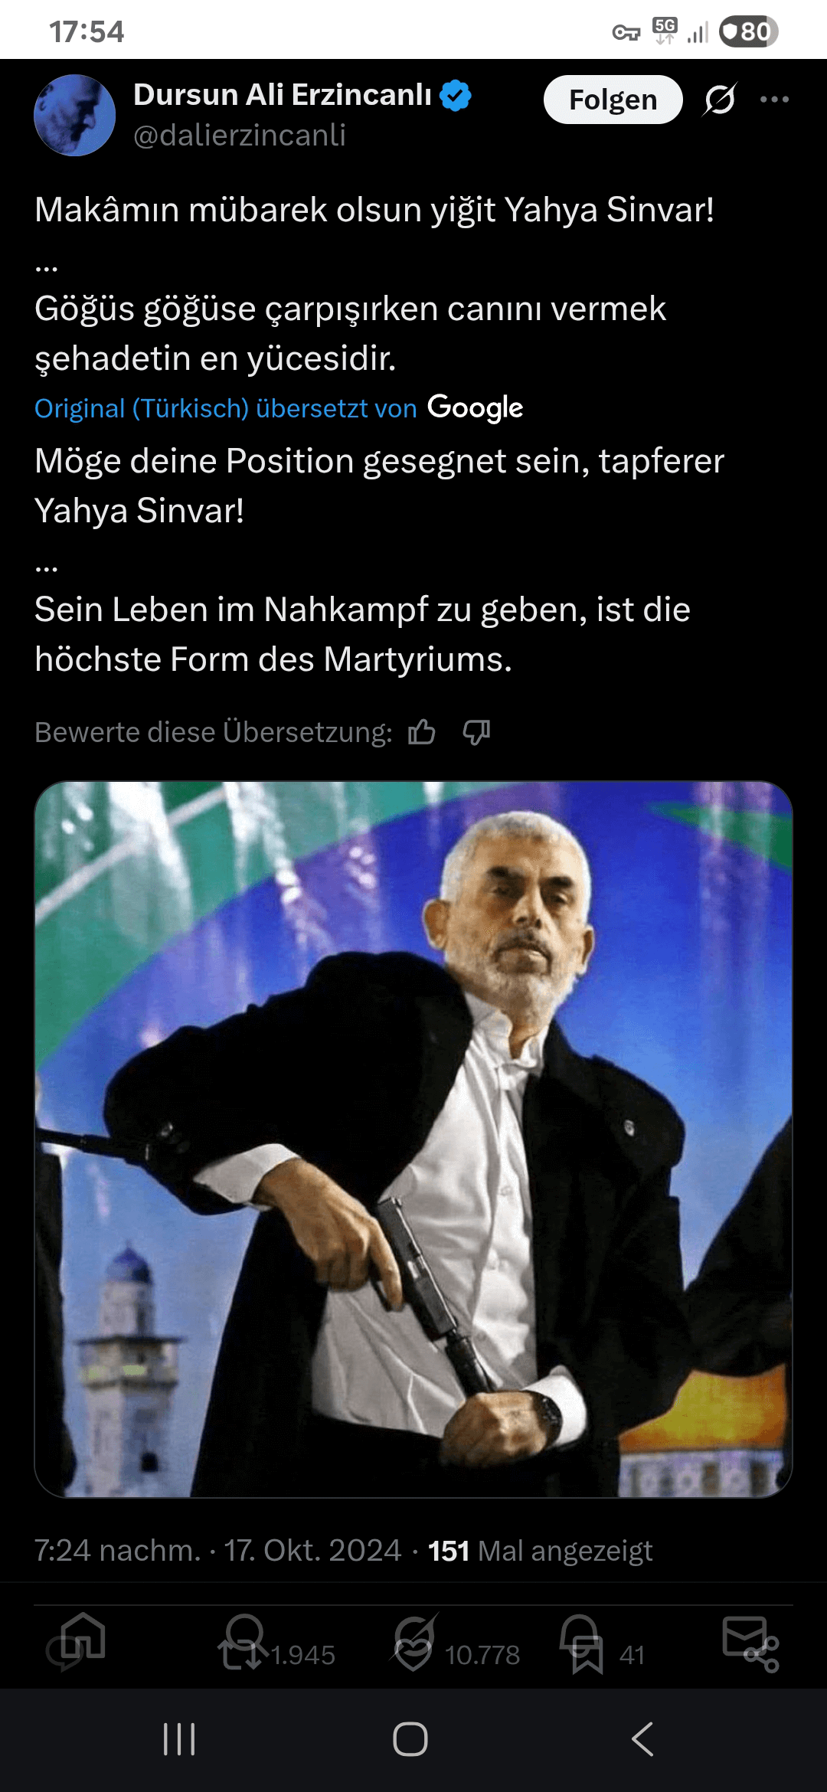827x1792 pixels.
Task: Open the tweet's attached photo
Action: (x=413, y=1139)
